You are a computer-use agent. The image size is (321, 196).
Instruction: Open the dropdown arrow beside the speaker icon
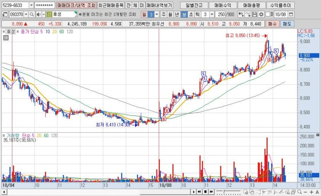44,15
